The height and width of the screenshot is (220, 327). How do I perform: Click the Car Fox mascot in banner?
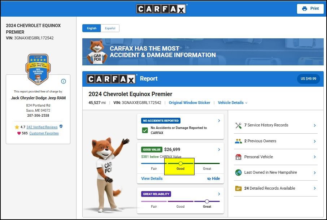[x=97, y=52]
